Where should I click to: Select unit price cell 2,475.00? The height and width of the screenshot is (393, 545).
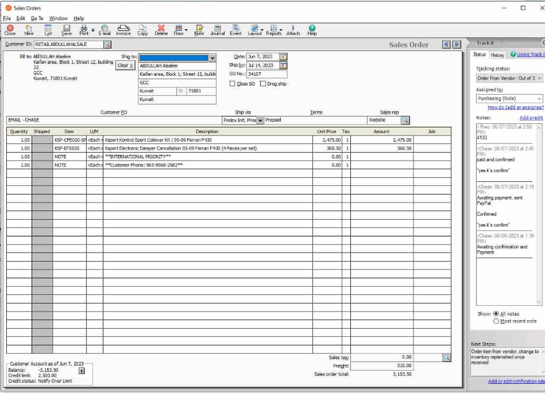pyautogui.click(x=327, y=140)
